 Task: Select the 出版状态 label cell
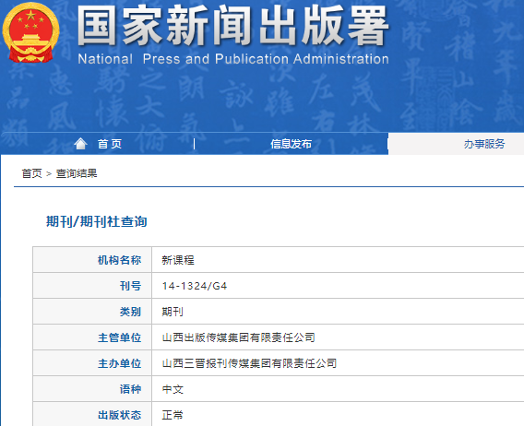tap(92, 414)
